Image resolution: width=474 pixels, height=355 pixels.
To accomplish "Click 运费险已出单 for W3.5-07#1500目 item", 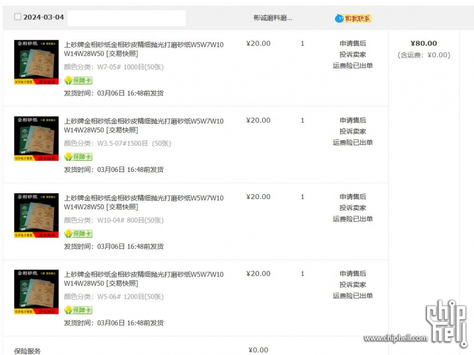I will coord(353,142).
